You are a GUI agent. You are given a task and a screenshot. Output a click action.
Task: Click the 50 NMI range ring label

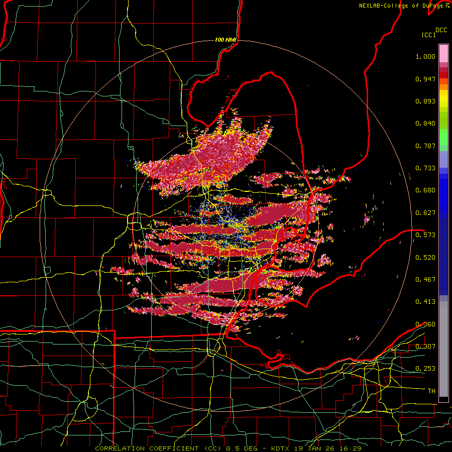click(225, 133)
